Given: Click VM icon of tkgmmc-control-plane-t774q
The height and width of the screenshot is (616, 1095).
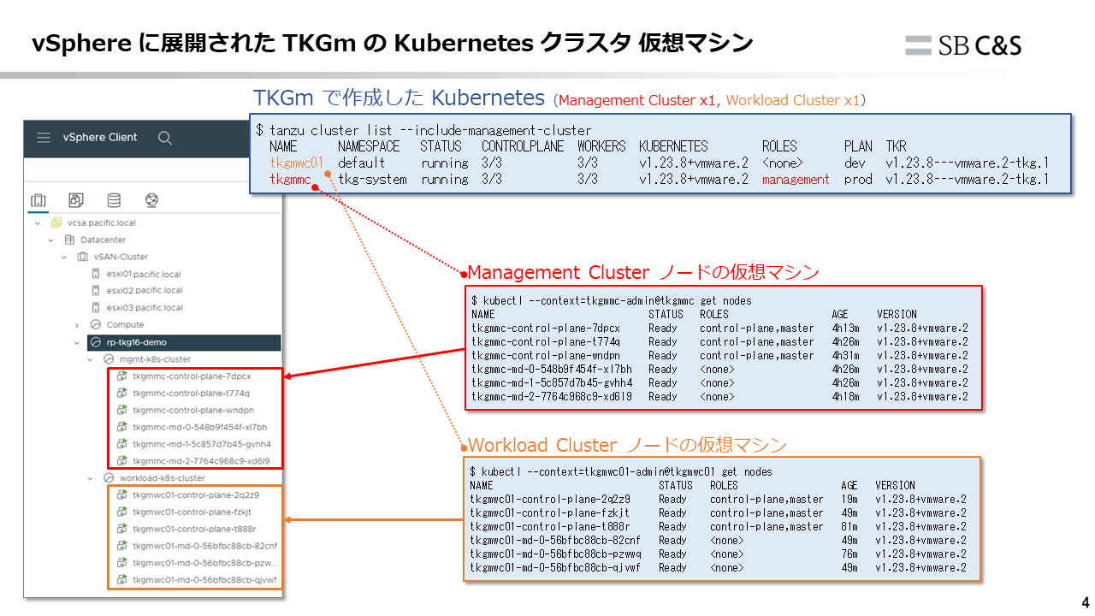Looking at the screenshot, I should click(121, 393).
